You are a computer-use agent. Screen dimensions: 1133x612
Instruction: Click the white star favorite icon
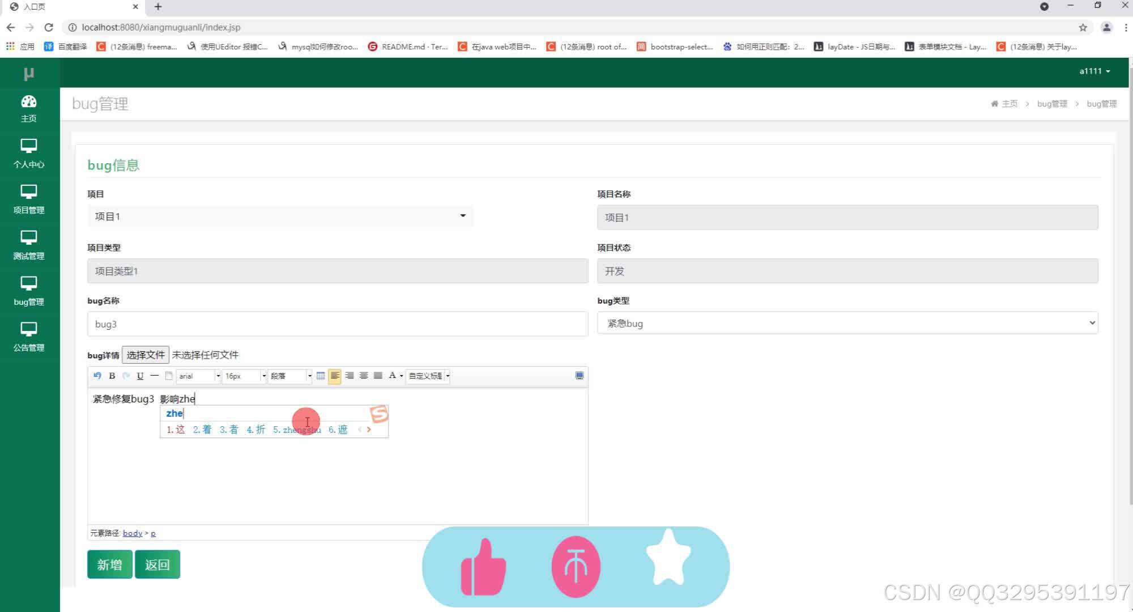coord(668,558)
